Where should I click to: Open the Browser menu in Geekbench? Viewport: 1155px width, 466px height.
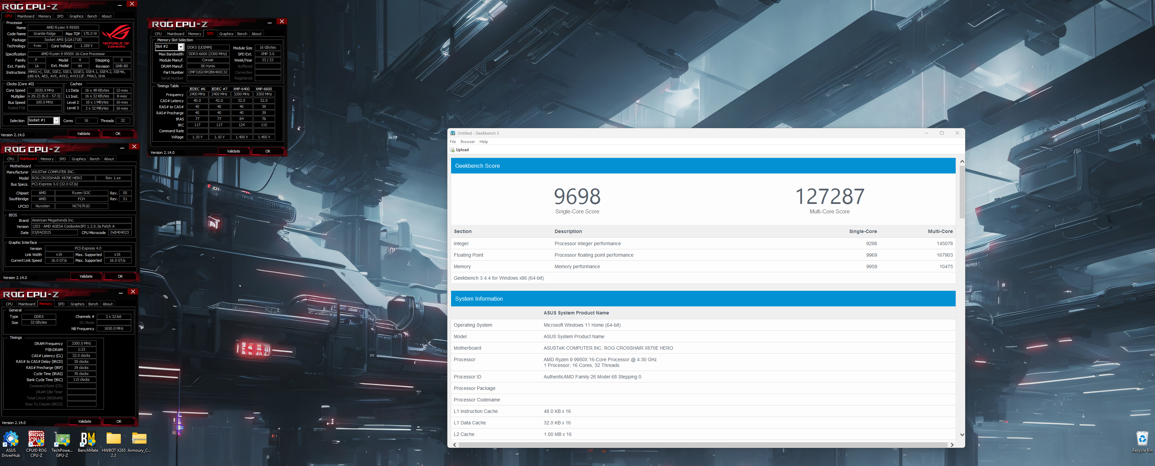click(468, 142)
